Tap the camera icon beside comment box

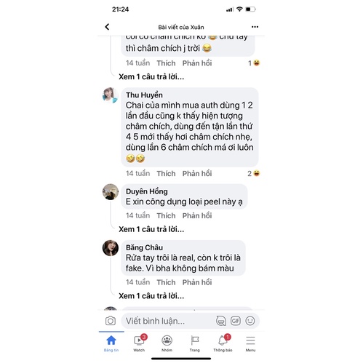coord(111,321)
